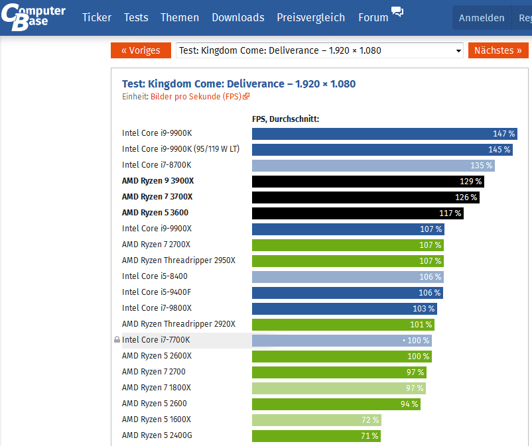The height and width of the screenshot is (446, 532).
Task: Click the AMD Ryzen 5 2600X label
Action: click(x=157, y=356)
